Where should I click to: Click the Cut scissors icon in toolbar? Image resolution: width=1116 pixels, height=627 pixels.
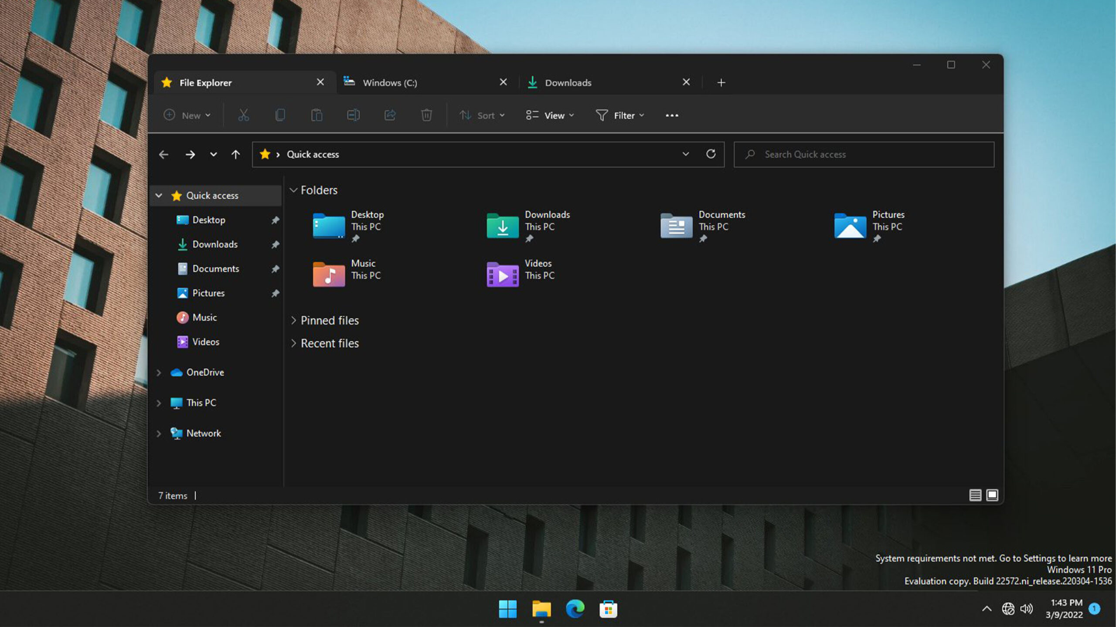click(243, 115)
